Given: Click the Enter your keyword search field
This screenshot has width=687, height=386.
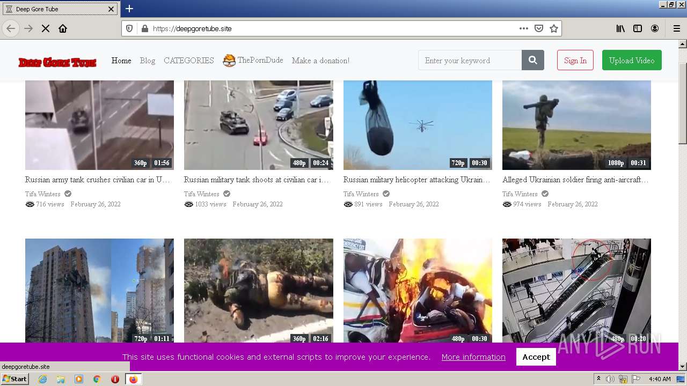Looking at the screenshot, I should point(470,61).
